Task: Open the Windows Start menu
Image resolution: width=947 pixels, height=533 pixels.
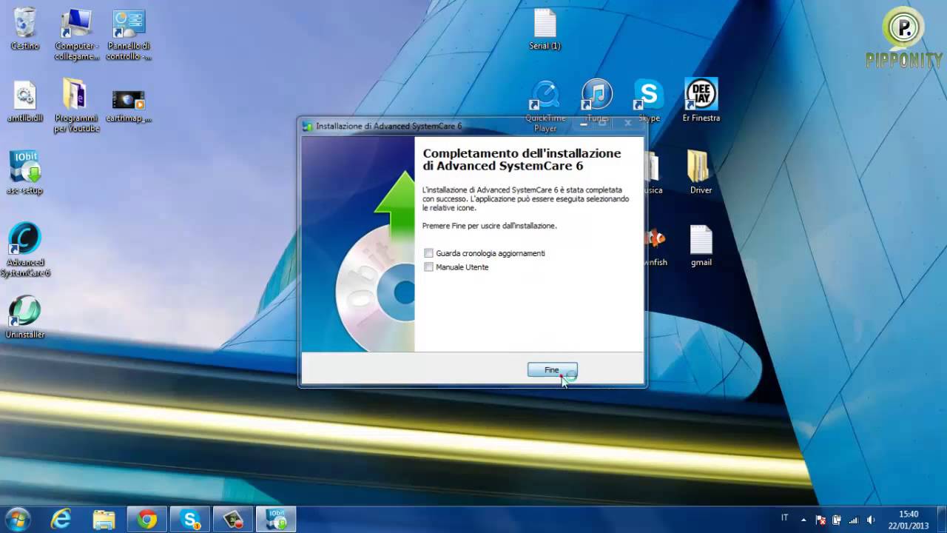Action: [x=16, y=520]
